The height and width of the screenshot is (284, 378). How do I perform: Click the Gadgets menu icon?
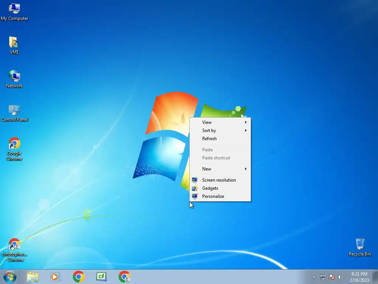point(195,188)
